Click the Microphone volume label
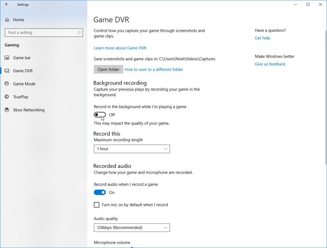 (x=112, y=243)
